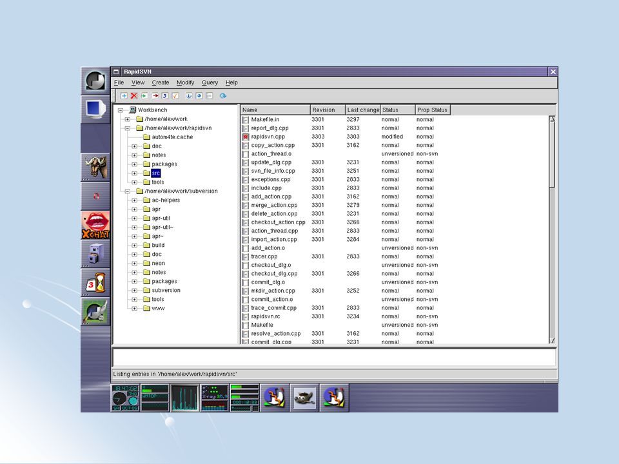This screenshot has height=464, width=619.
Task: Click the empty log output pane
Action: point(335,358)
